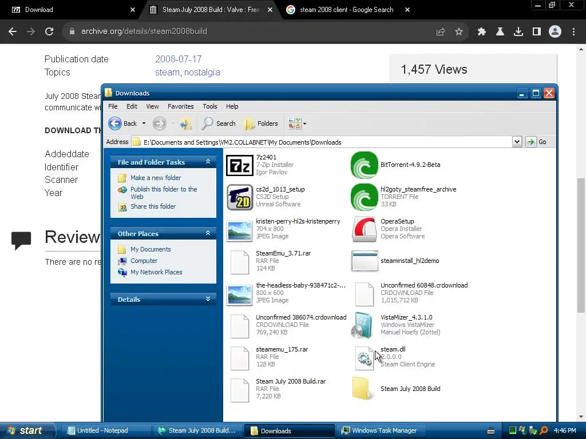Open the browser three-dot menu
586x439 pixels.
(573, 31)
